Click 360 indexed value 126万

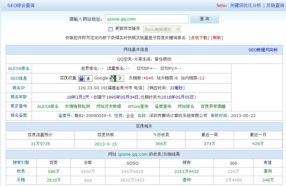[233, 171]
